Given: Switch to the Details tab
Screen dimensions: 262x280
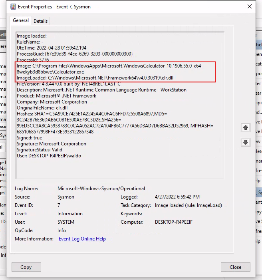Looking at the screenshot, I should coord(41,21).
